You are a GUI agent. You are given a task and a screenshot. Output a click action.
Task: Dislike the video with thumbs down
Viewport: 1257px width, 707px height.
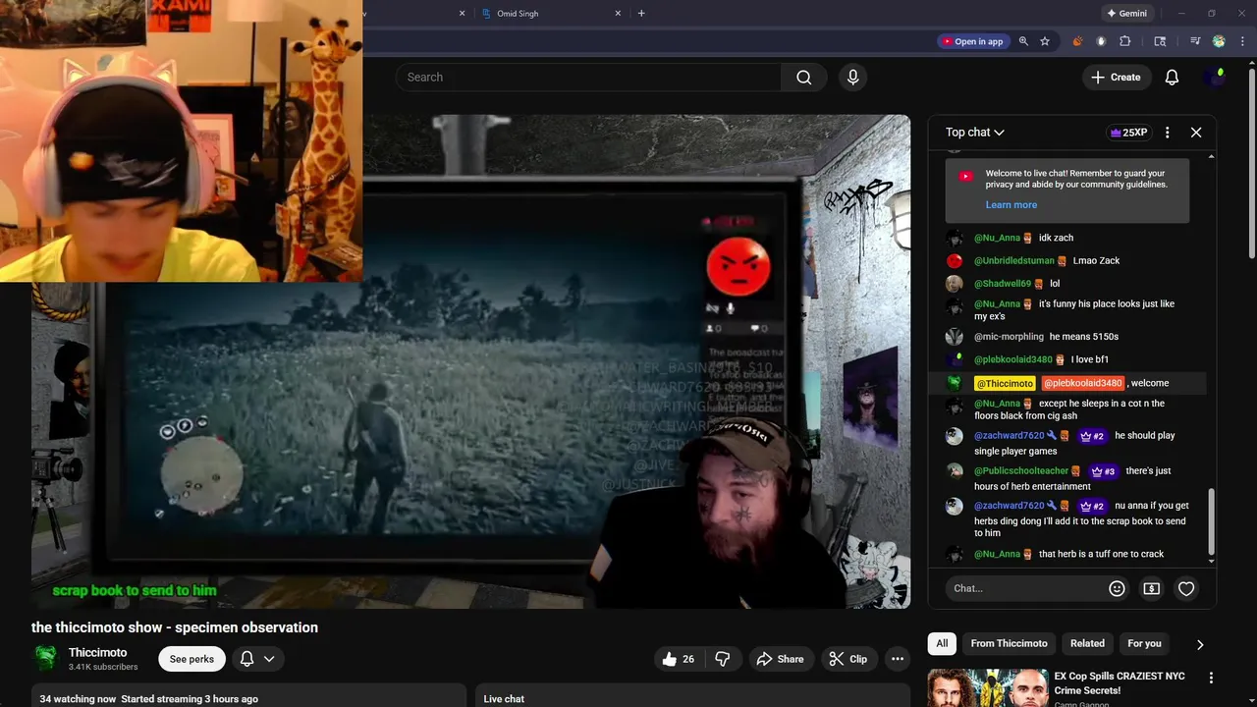point(722,659)
